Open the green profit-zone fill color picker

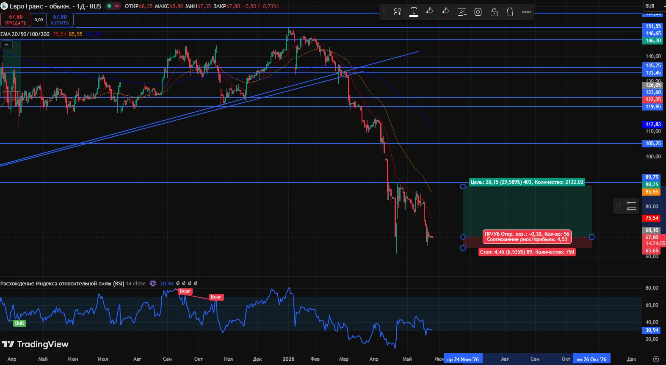tap(429, 11)
